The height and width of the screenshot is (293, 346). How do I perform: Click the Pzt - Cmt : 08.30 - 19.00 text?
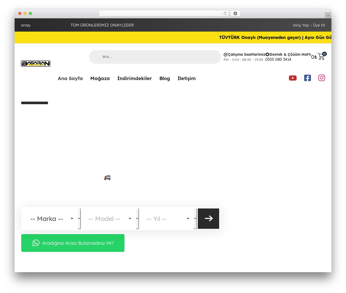tap(243, 60)
